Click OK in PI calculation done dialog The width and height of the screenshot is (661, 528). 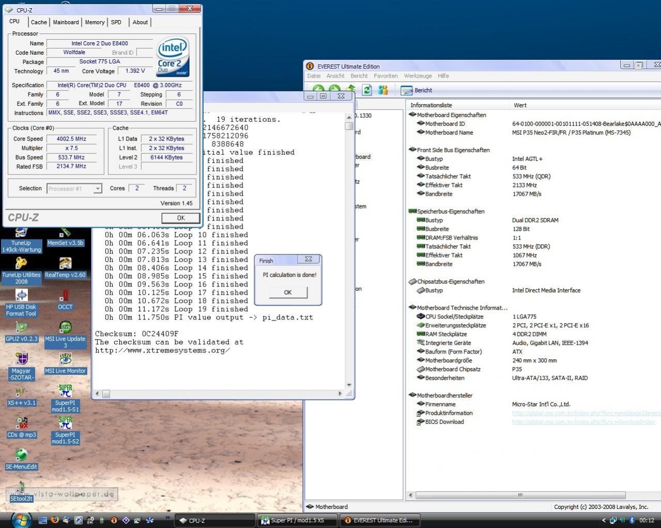288,292
